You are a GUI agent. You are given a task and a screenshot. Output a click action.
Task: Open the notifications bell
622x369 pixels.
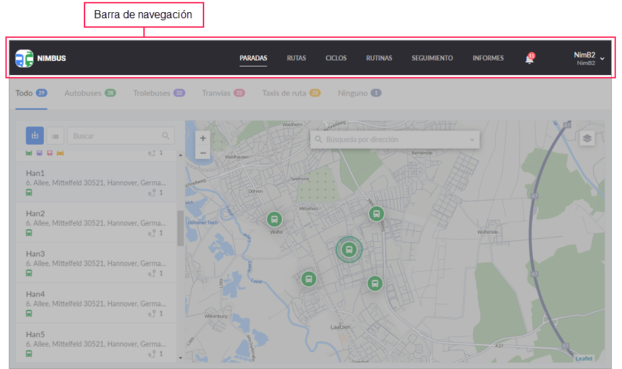[x=529, y=59]
